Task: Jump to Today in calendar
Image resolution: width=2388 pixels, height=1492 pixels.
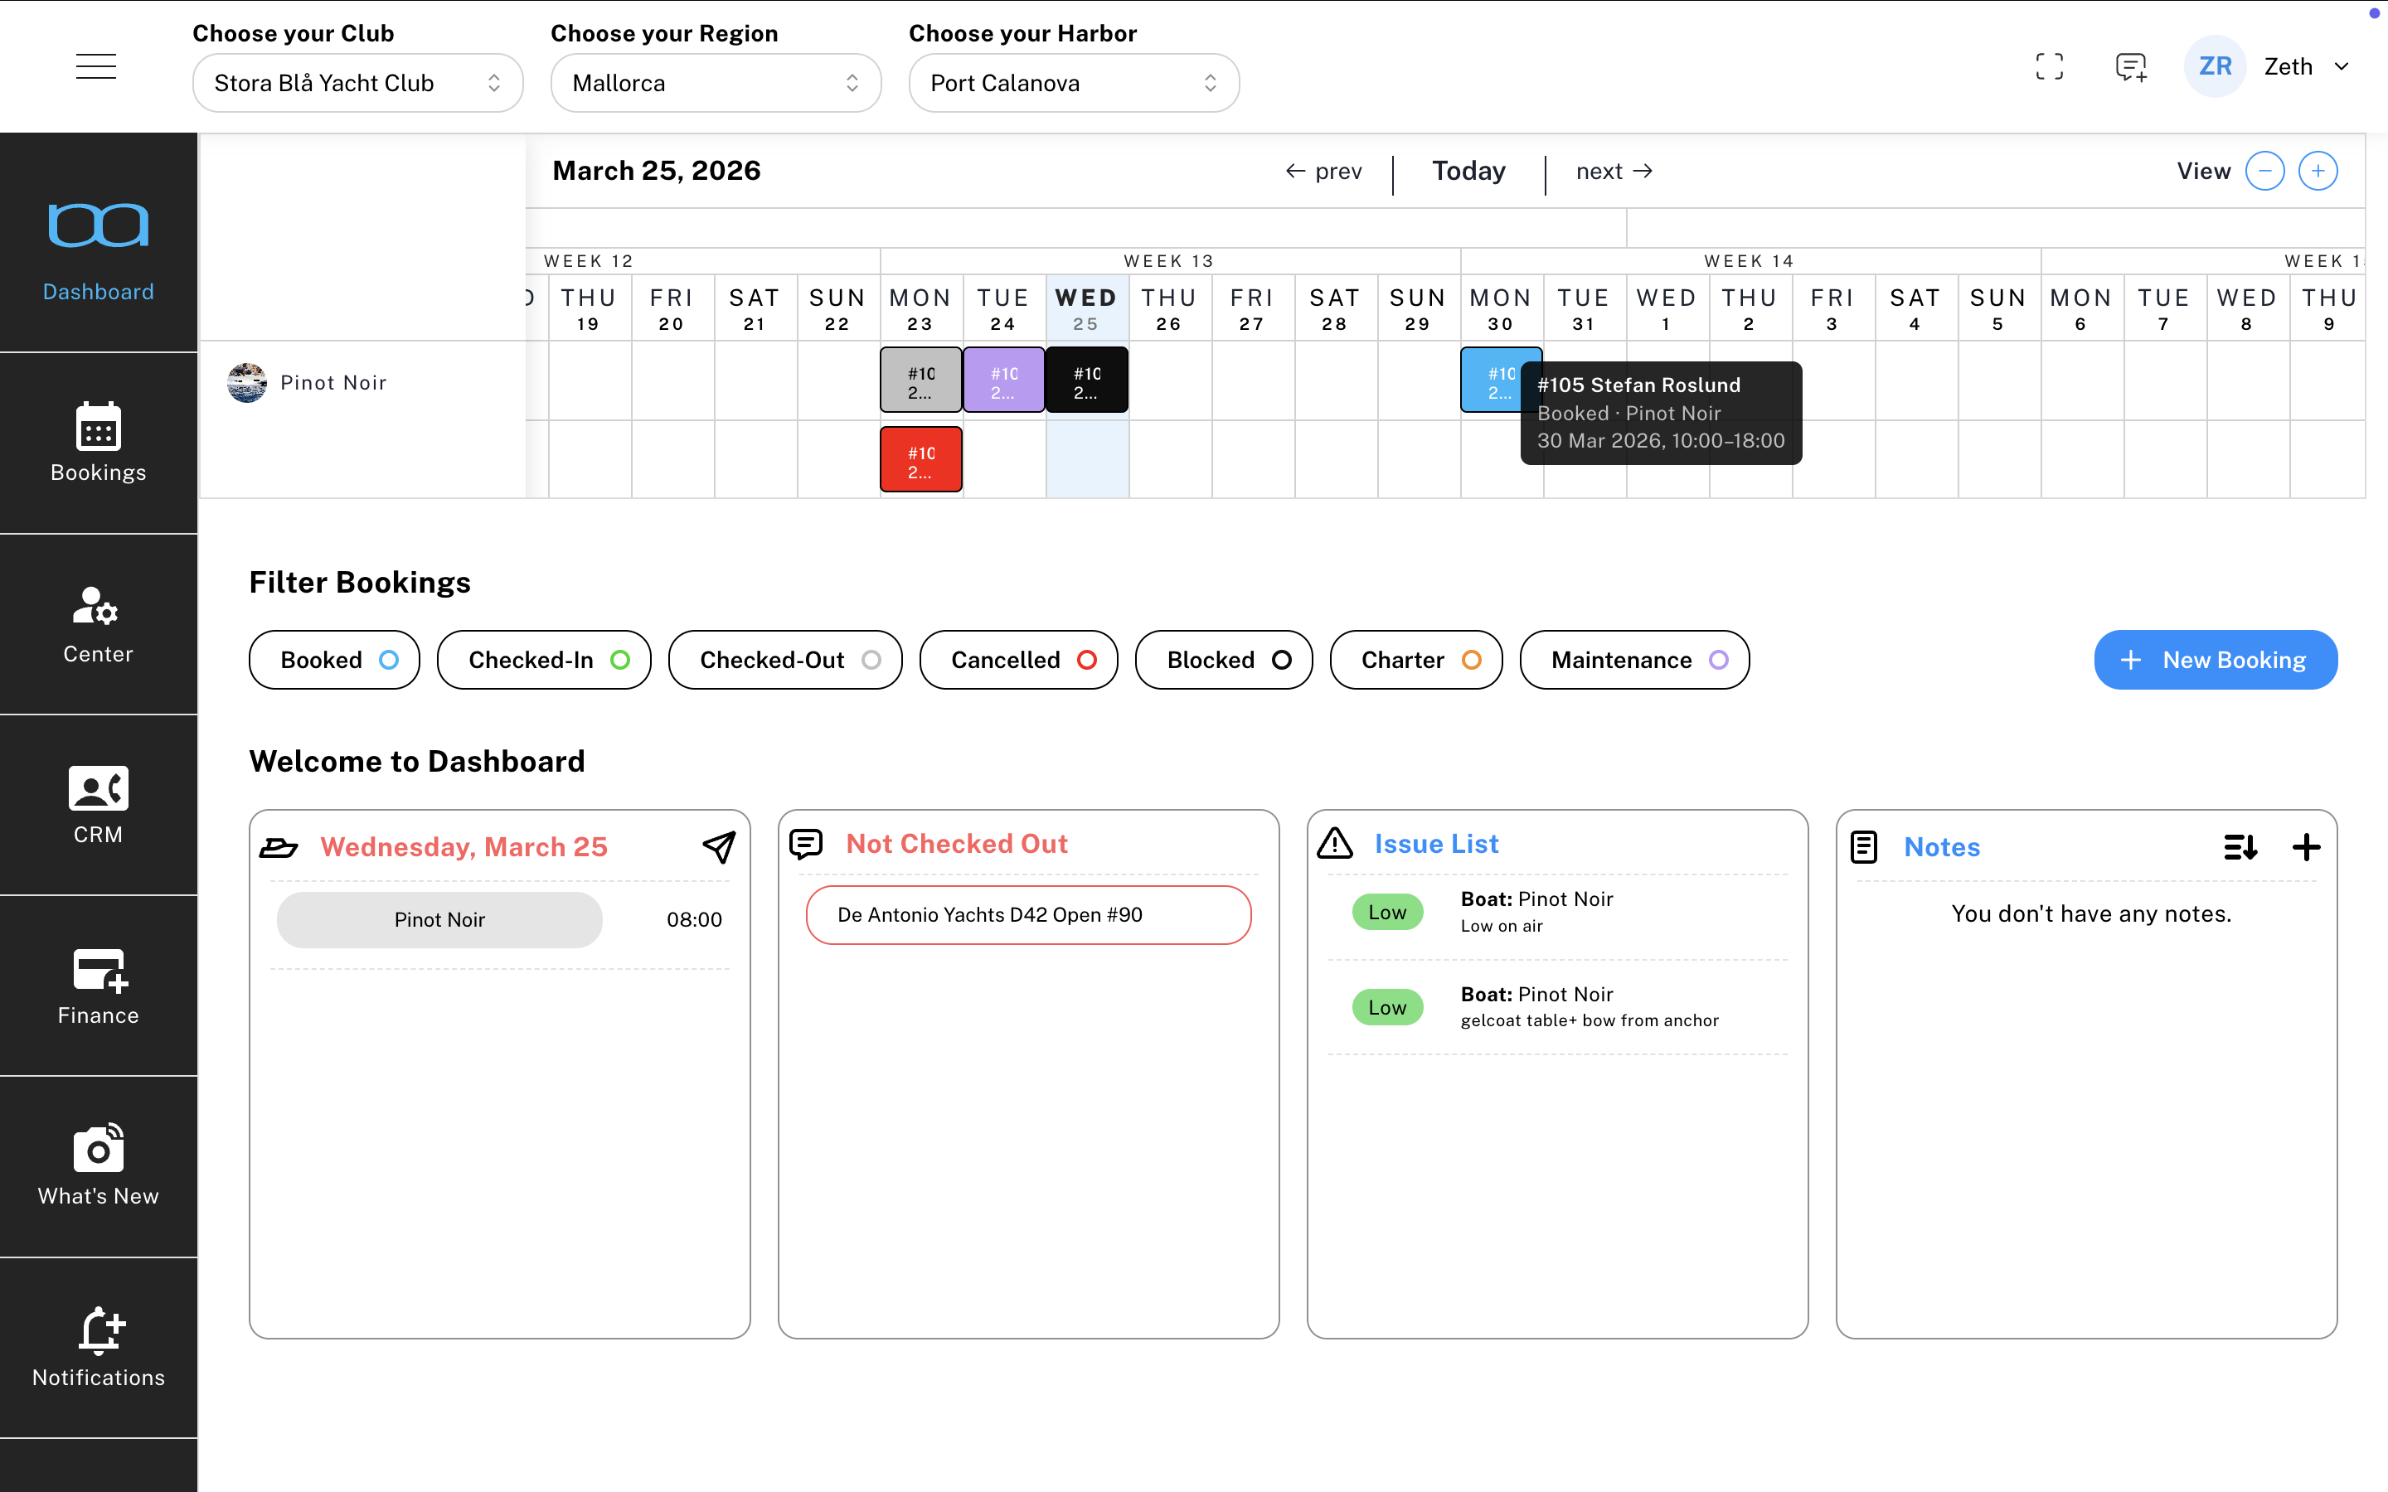Action: tap(1468, 171)
